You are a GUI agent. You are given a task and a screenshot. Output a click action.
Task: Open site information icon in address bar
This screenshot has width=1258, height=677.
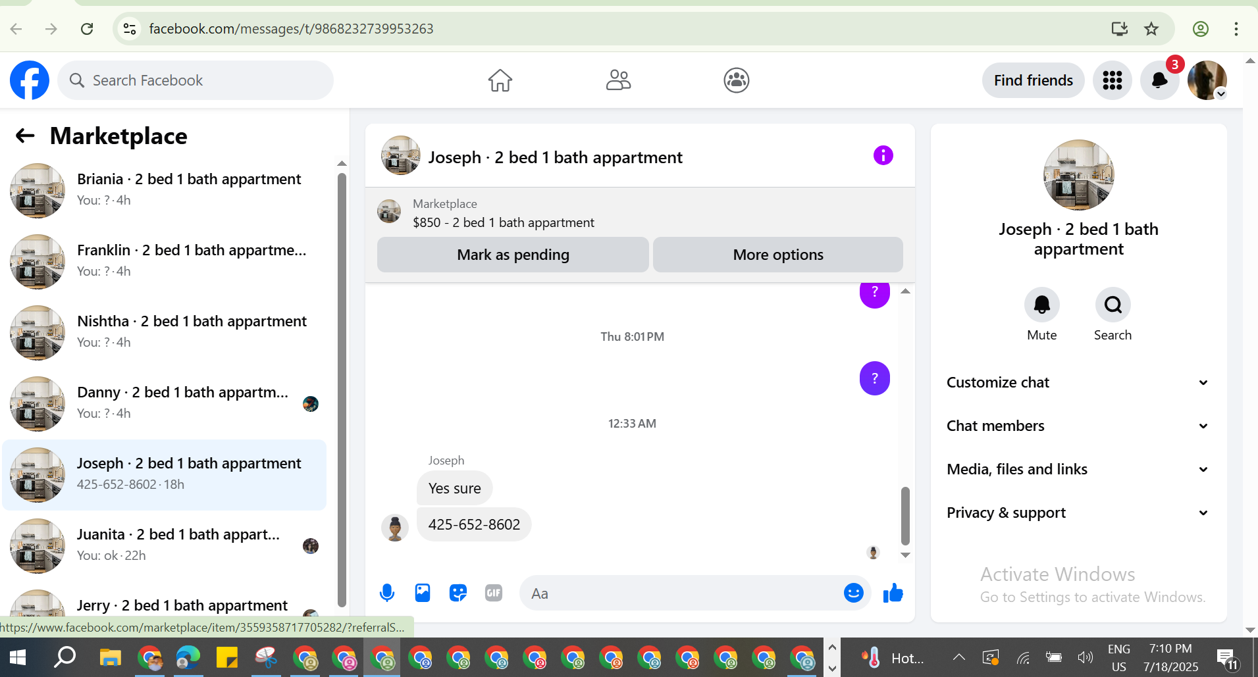130,29
